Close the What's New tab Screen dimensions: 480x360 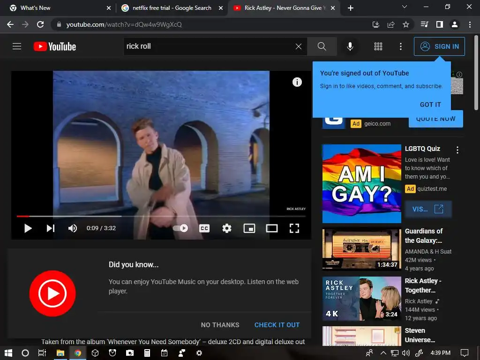109,8
